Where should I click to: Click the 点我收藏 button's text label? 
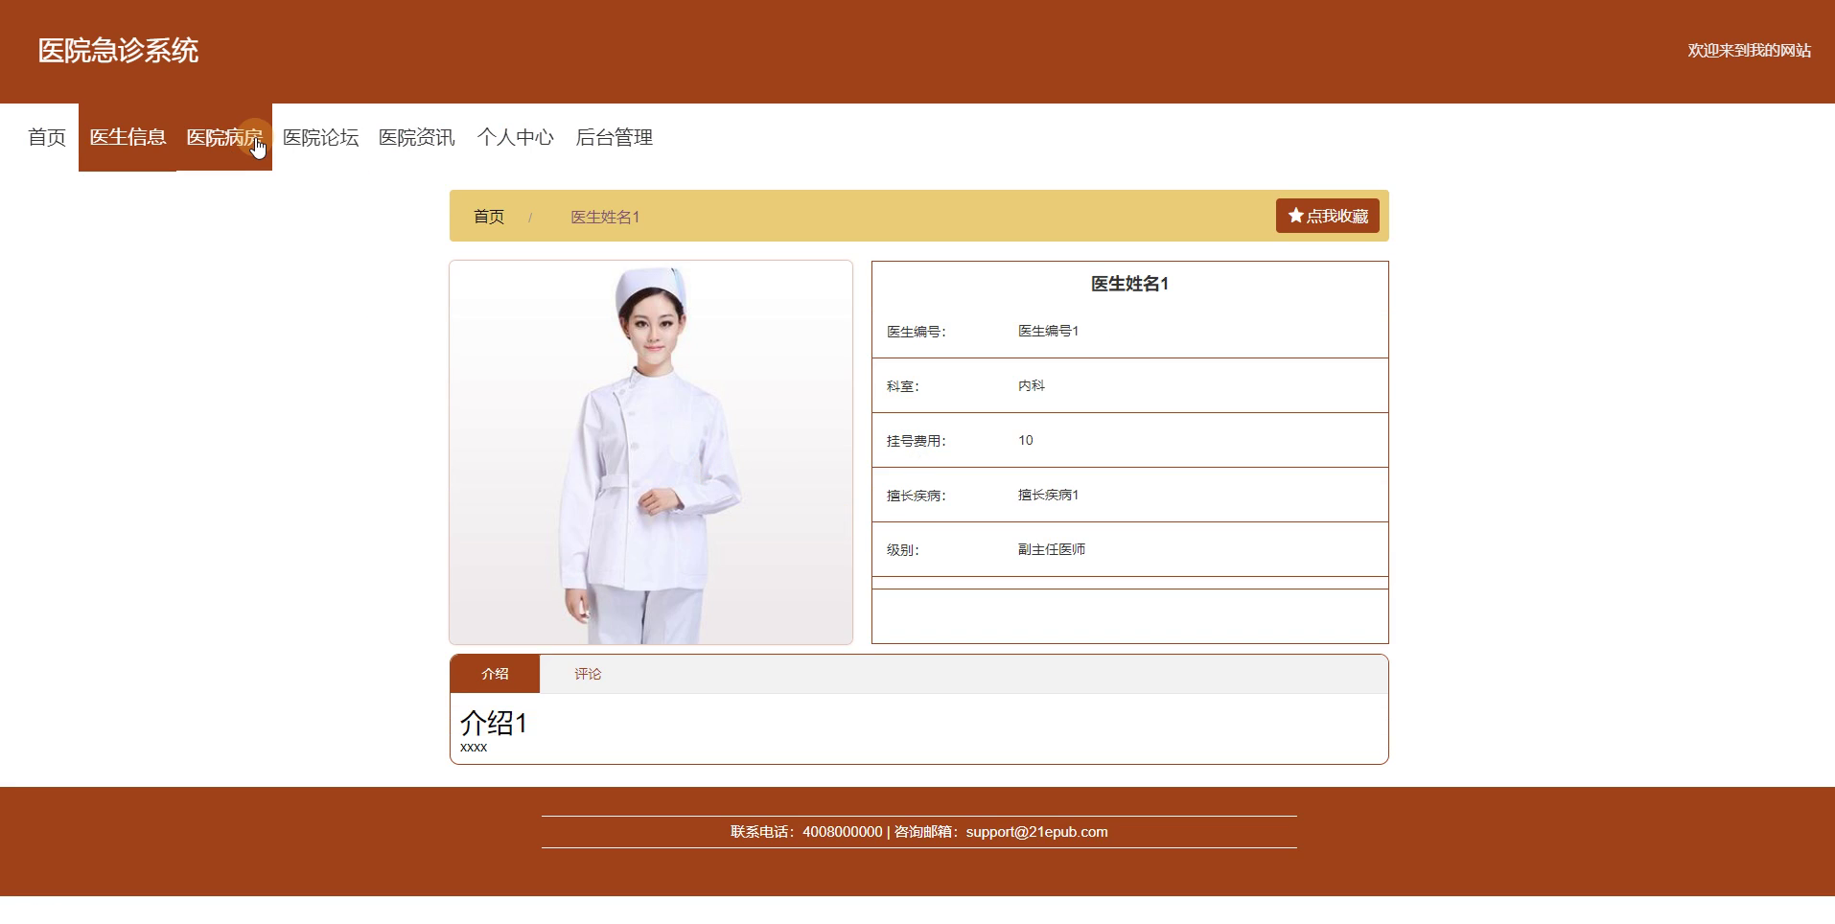click(1337, 216)
